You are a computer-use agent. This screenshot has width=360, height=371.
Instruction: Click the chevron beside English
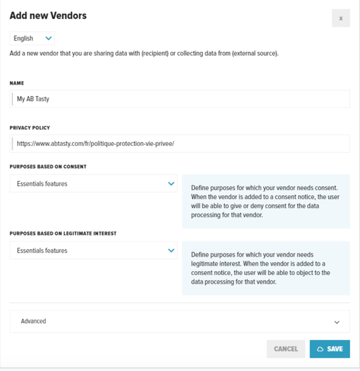[49, 39]
